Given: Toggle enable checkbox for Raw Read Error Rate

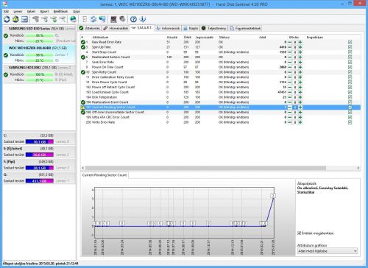Looking at the screenshot, I should coord(350,42).
